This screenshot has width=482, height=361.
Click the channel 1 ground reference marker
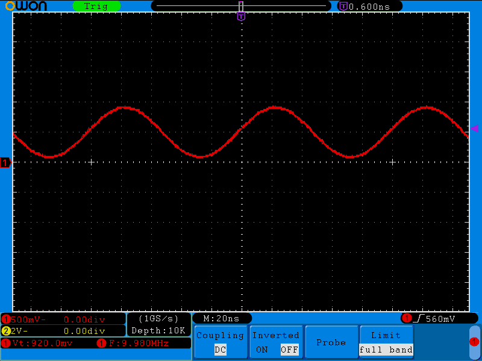pos(6,162)
